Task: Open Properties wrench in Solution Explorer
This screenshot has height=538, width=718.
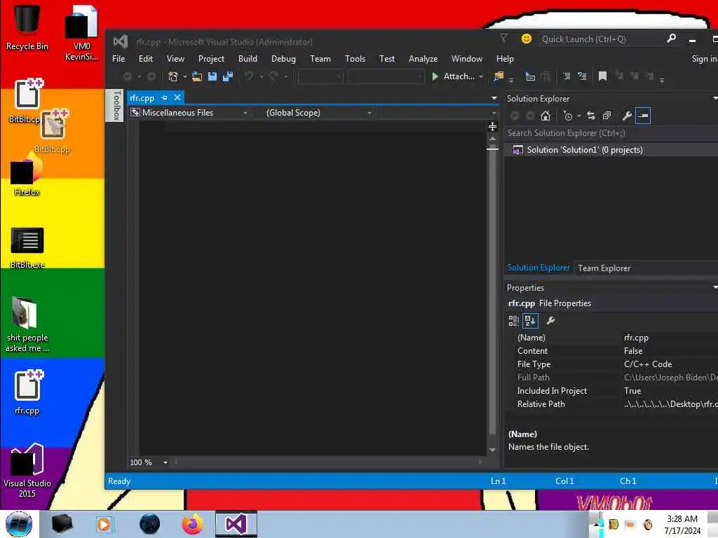Action: tap(627, 116)
